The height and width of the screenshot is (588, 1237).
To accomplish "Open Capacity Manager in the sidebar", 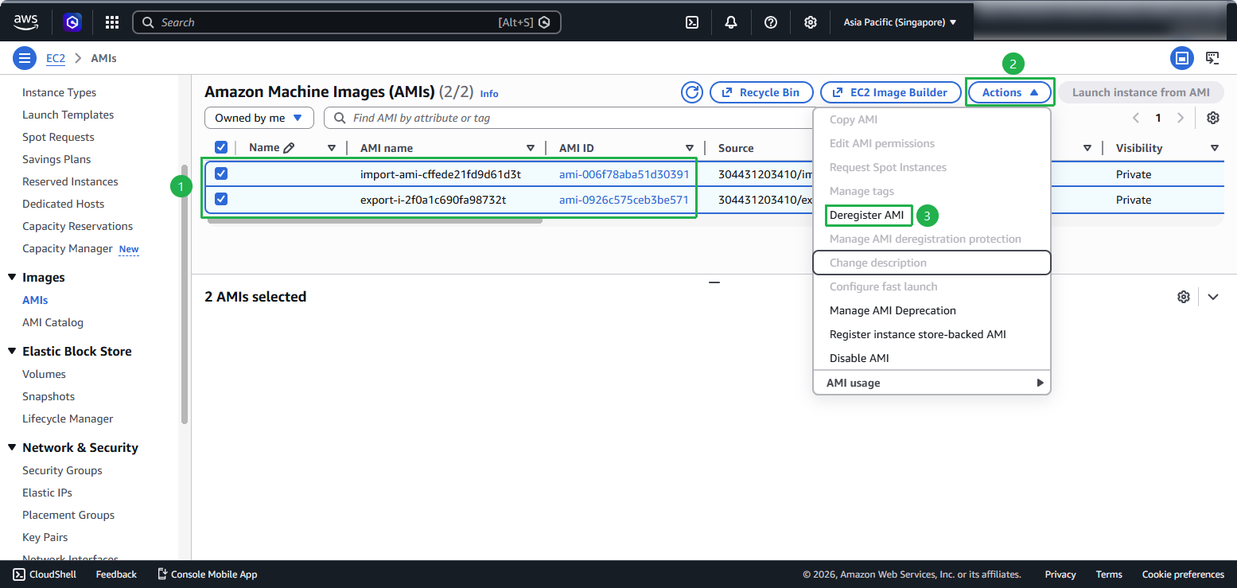I will click(x=68, y=248).
